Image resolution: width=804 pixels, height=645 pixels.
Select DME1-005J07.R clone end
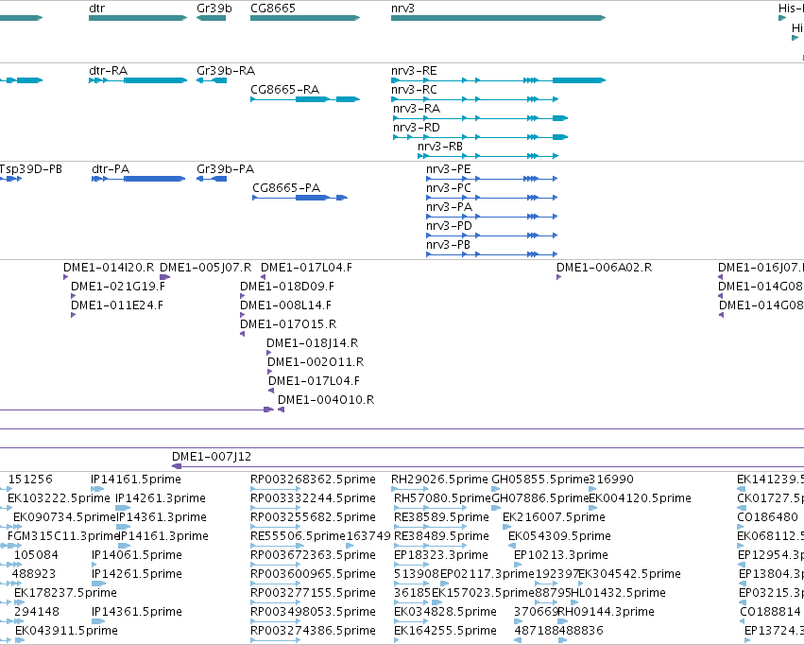tap(206, 268)
